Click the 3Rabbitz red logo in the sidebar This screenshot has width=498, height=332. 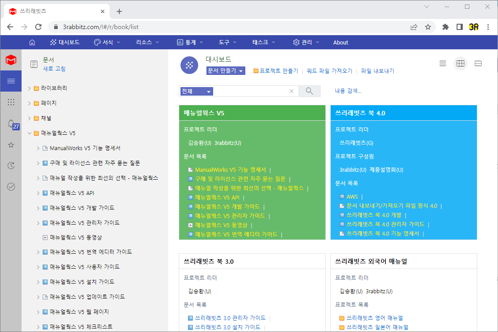(11, 60)
